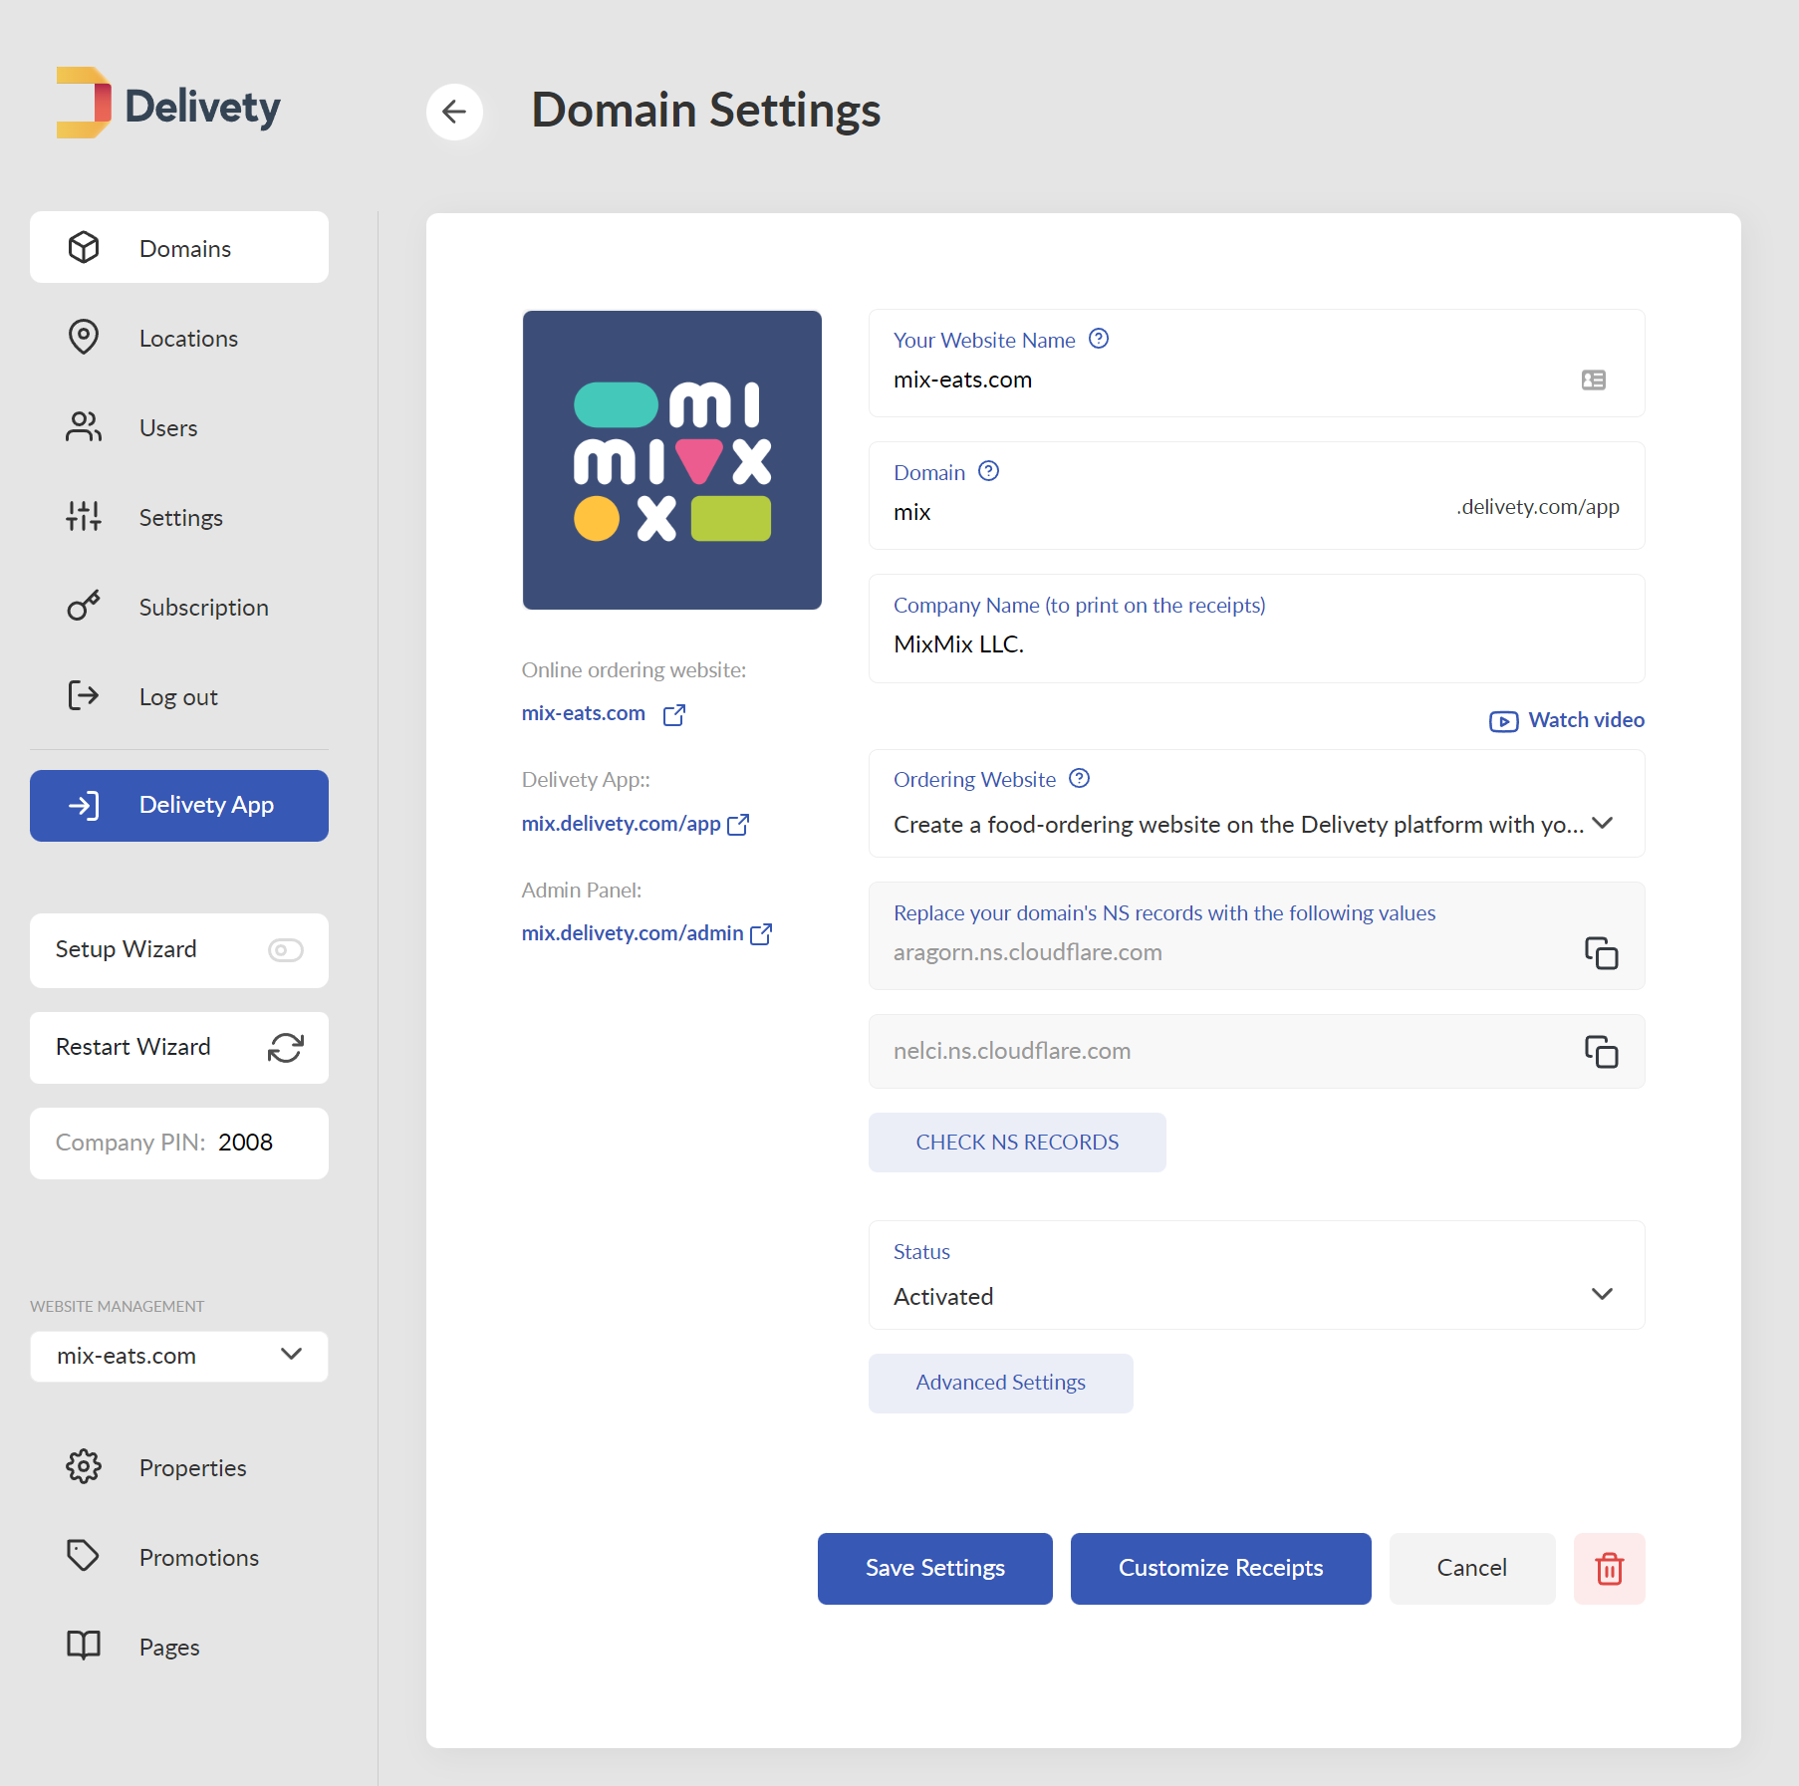The height and width of the screenshot is (1786, 1799).
Task: Select Log out in the sidebar
Action: [179, 696]
